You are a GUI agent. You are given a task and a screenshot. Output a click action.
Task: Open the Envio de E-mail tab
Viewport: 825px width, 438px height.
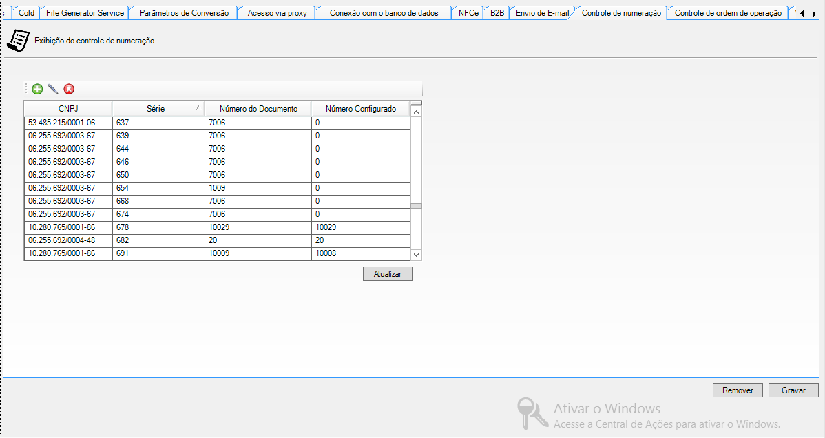point(542,13)
